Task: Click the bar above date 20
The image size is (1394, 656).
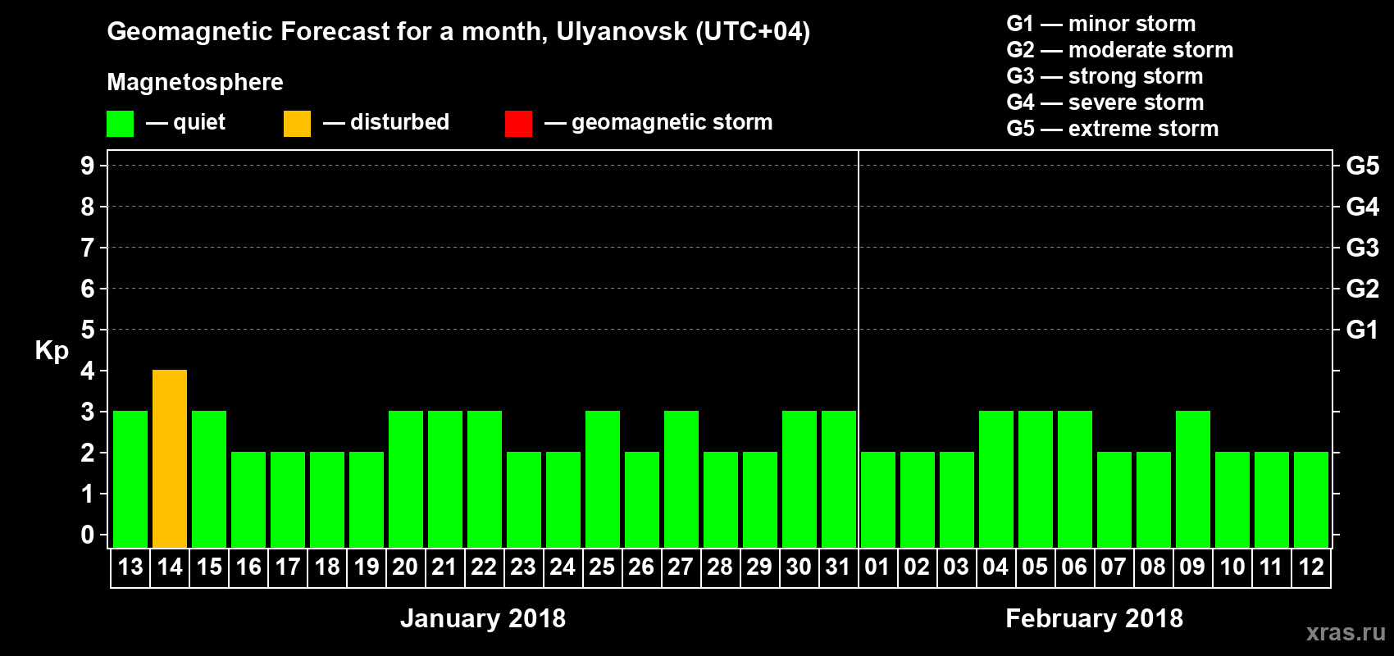Action: pyautogui.click(x=406, y=479)
